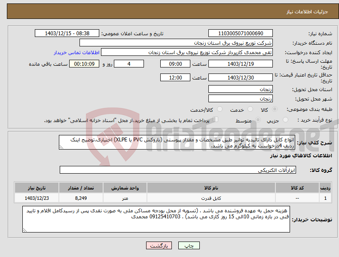Click the ردیف column header
Viewport: 339px width, 257px height.
point(325,188)
